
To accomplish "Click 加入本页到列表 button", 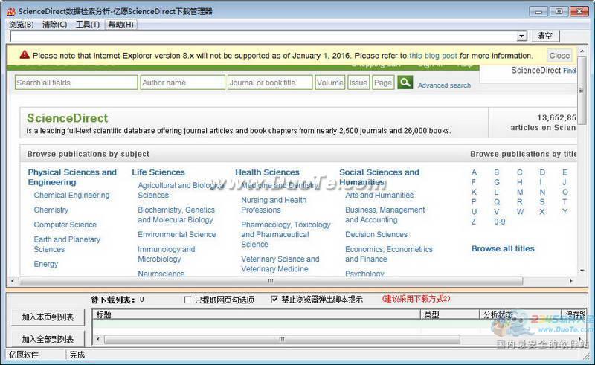I will point(48,317).
